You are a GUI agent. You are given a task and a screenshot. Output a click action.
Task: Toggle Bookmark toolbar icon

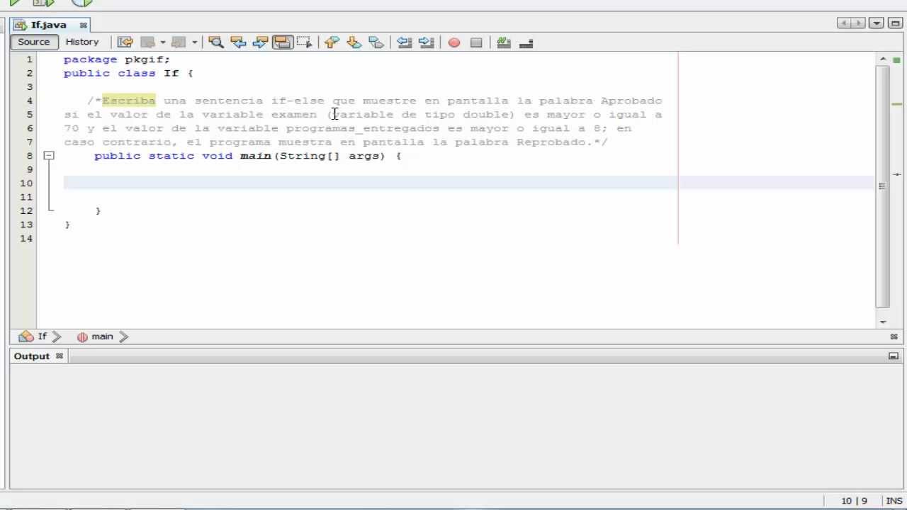point(376,42)
